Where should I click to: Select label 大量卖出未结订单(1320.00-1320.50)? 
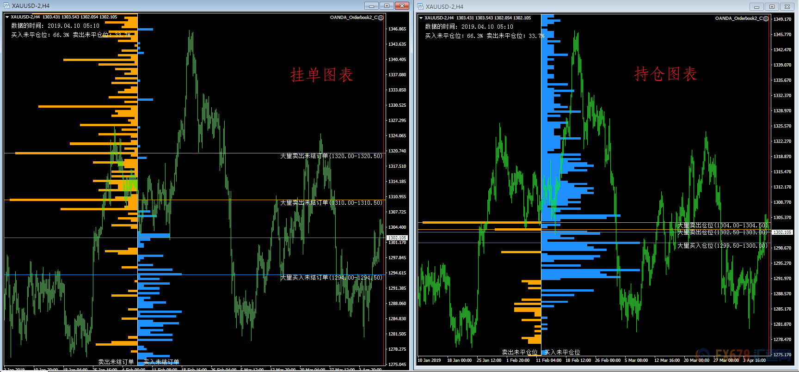pyautogui.click(x=331, y=156)
